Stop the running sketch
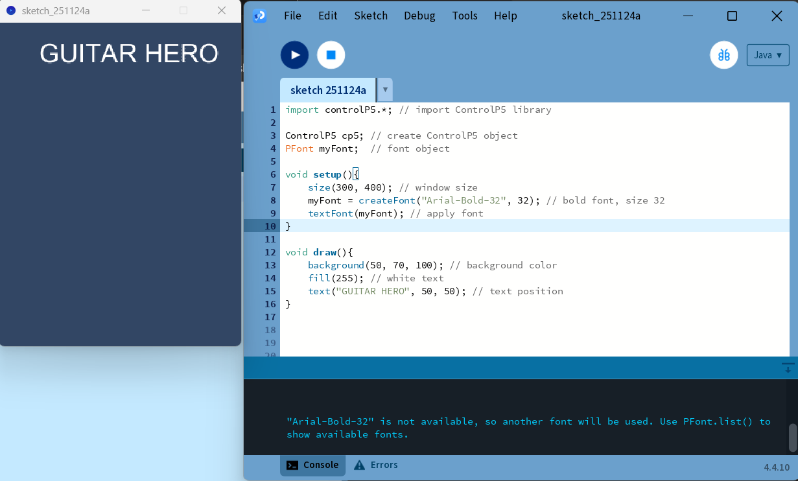This screenshot has width=798, height=481. click(x=331, y=55)
